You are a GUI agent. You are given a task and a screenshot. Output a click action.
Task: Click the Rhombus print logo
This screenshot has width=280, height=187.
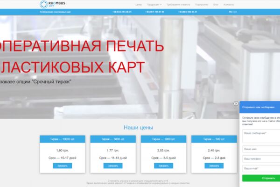click(52, 4)
